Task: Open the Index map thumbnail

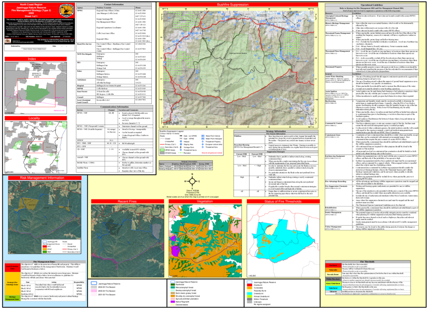Action: [36, 87]
